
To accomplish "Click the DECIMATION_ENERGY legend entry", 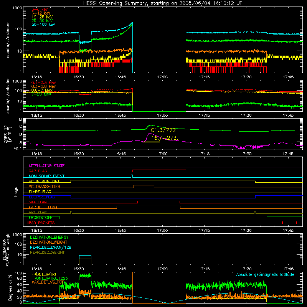I will (x=49, y=237).
